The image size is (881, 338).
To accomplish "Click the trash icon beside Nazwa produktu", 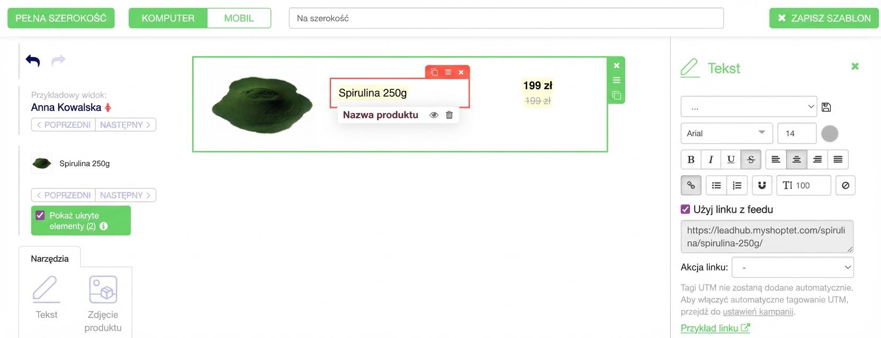I will [449, 115].
